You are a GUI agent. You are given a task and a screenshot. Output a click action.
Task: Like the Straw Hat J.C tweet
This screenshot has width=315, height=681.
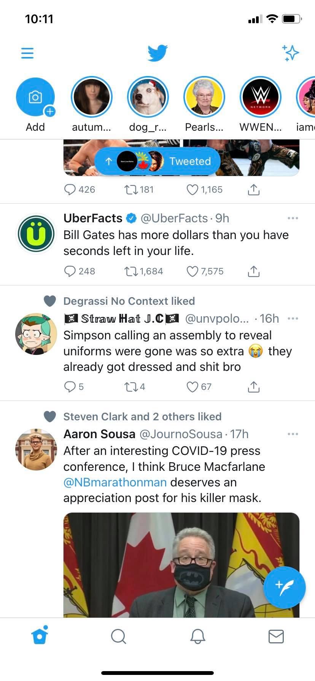coord(192,387)
